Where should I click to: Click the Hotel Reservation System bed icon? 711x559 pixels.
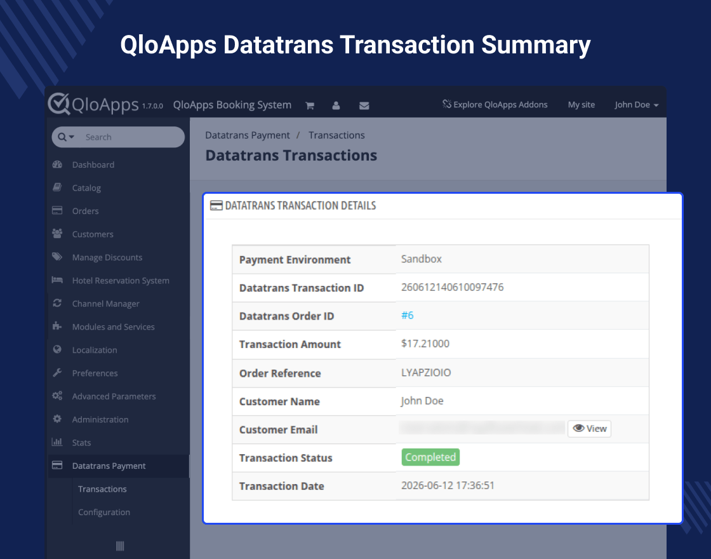[57, 280]
